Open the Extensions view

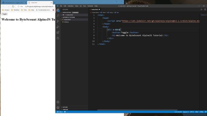click(58, 33)
